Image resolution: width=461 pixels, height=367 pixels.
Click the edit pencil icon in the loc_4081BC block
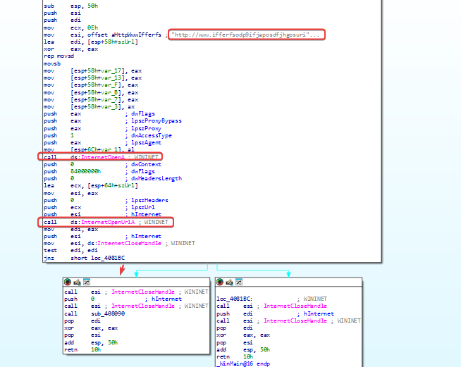pyautogui.click(x=229, y=282)
